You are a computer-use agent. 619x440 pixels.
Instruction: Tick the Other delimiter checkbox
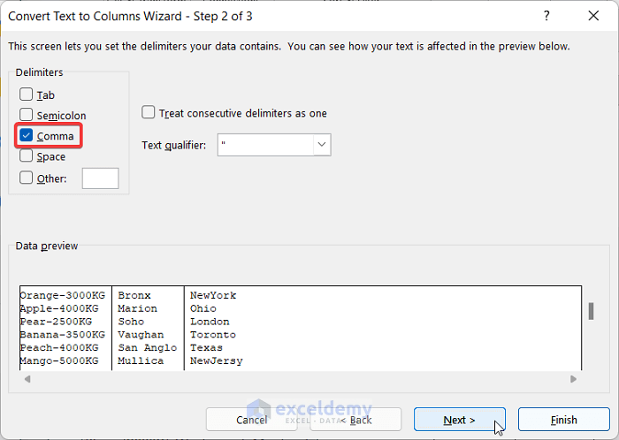tap(27, 178)
